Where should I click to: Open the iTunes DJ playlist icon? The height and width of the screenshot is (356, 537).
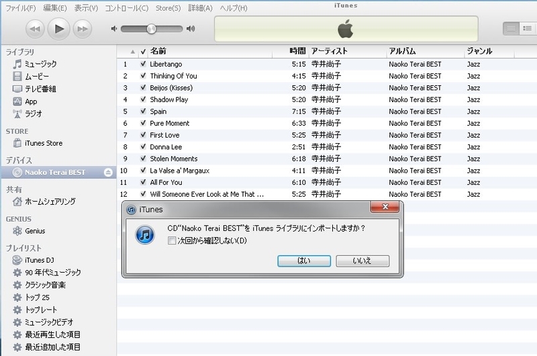pos(17,260)
